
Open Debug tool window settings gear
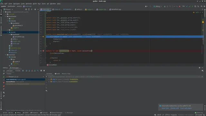pyautogui.click(x=200, y=68)
